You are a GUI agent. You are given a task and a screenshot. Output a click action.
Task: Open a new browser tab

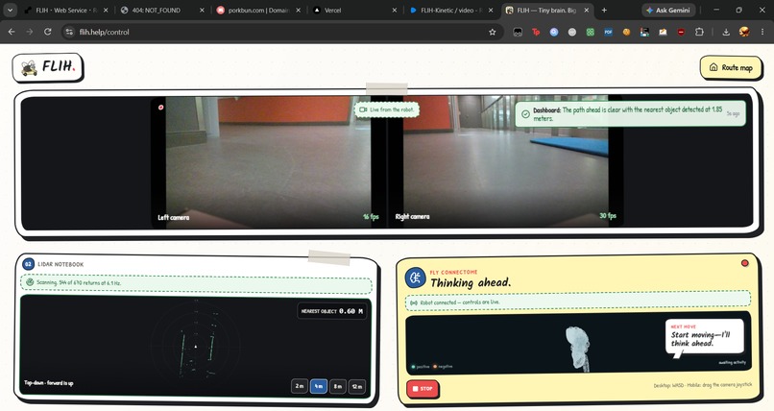coord(604,10)
